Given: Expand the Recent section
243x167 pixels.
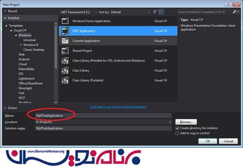Looking at the screenshot, I should pos(5,11).
